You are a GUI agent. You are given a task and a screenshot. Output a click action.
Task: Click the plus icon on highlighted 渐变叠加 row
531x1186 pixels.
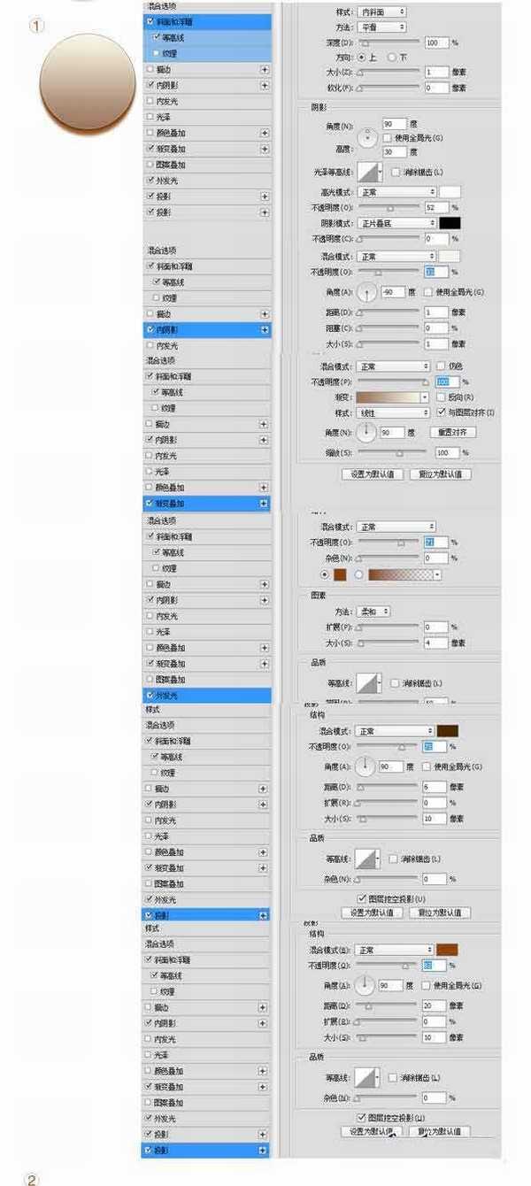tap(264, 503)
